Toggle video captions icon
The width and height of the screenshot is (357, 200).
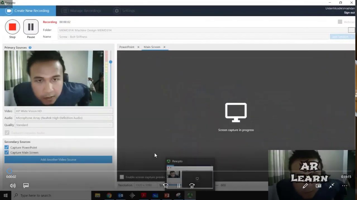pos(26,186)
